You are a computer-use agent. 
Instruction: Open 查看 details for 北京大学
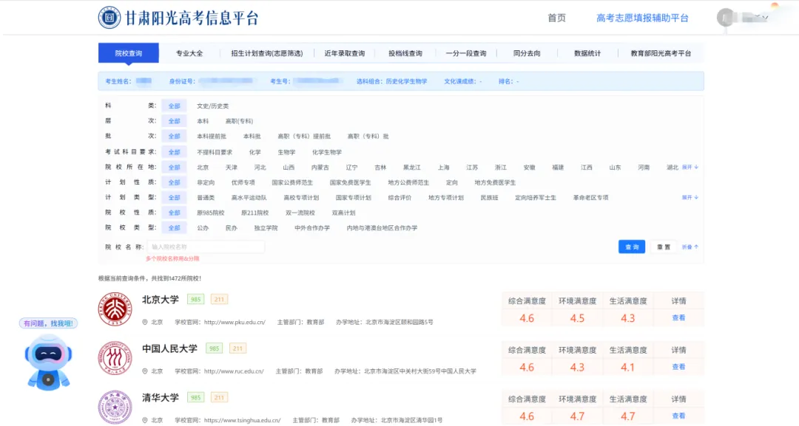678,317
